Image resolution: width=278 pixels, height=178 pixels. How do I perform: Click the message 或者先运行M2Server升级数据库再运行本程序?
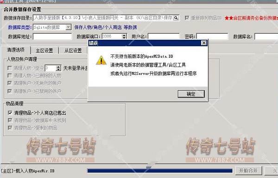[153, 74]
